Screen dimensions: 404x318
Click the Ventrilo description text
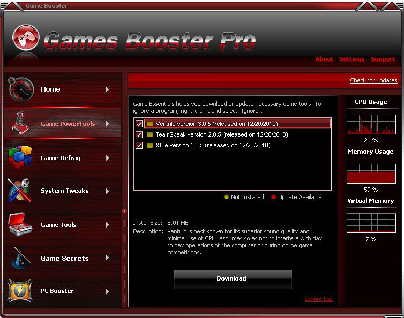coord(244,242)
